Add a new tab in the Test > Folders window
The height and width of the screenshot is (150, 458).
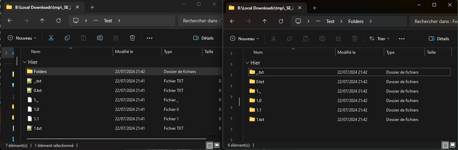pyautogui.click(x=314, y=7)
